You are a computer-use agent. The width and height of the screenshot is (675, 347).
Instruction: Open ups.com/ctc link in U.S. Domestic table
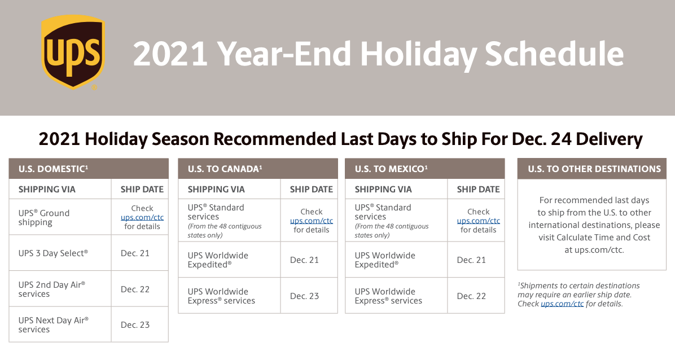click(142, 217)
